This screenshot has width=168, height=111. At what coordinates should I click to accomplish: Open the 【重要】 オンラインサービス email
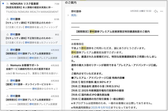point(31,84)
